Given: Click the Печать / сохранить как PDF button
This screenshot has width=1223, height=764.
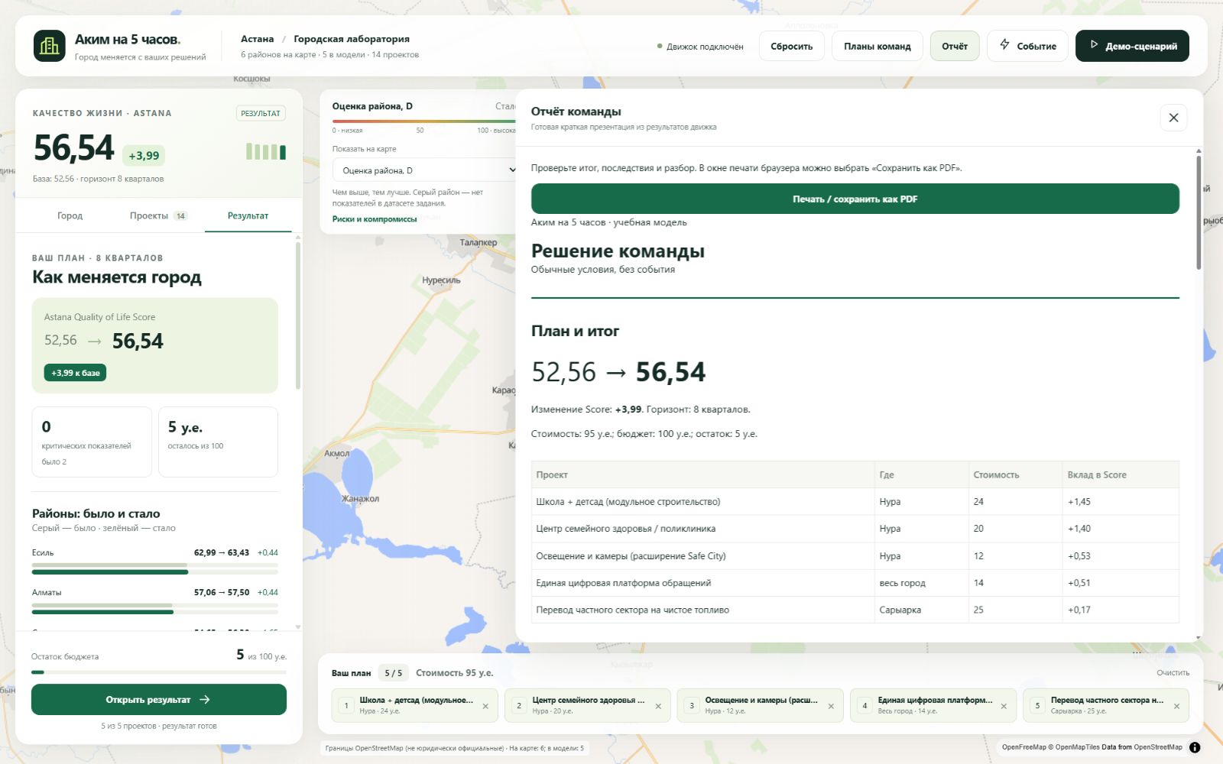Looking at the screenshot, I should click(855, 199).
